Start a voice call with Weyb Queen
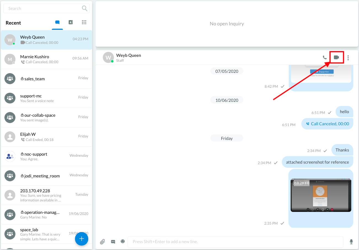This screenshot has height=250, width=359. [325, 58]
